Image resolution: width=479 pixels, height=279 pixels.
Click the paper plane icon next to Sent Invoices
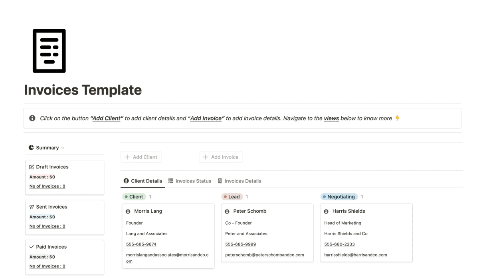pos(32,207)
